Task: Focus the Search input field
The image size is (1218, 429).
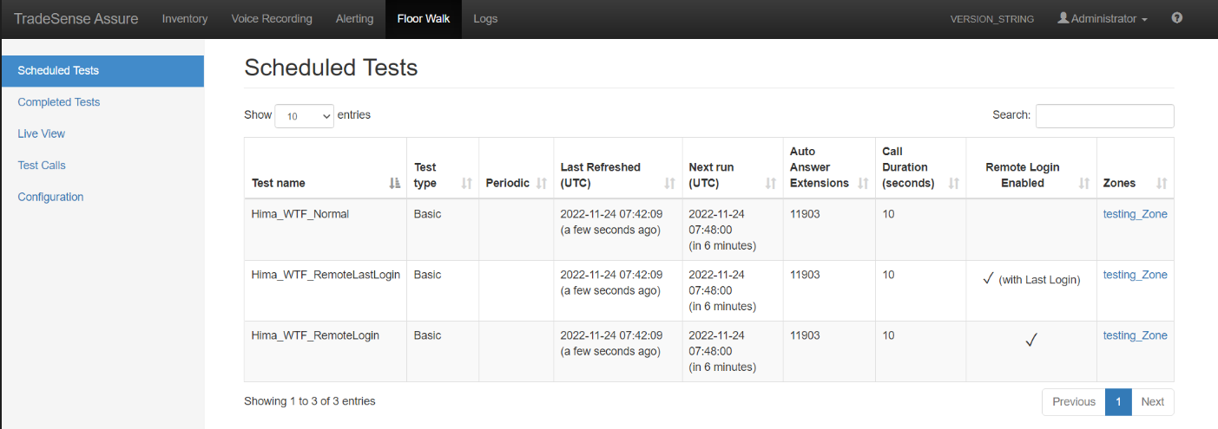Action: click(1104, 116)
